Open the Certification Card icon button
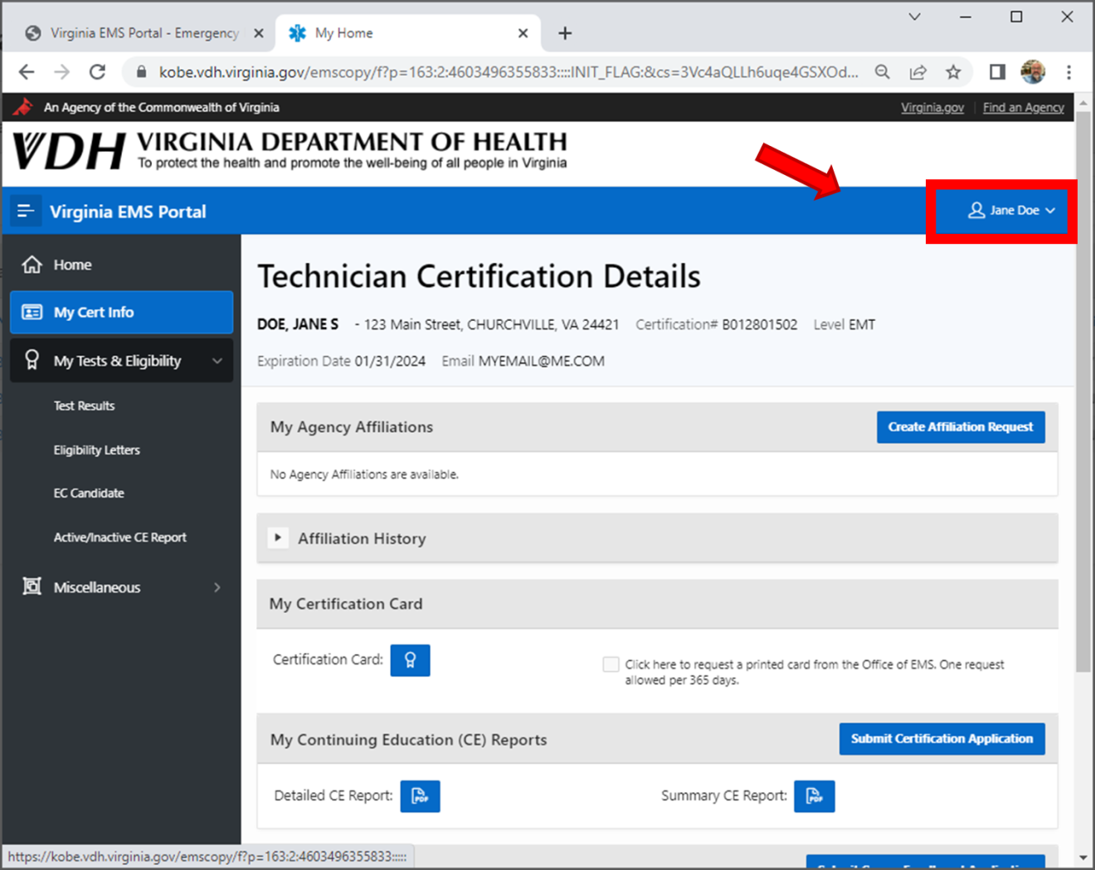Image resolution: width=1095 pixels, height=870 pixels. [410, 660]
